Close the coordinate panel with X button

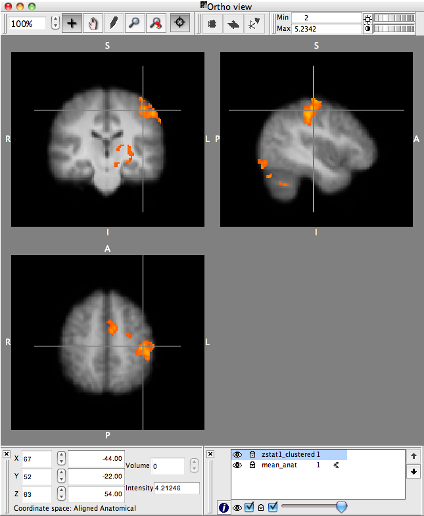[7, 454]
